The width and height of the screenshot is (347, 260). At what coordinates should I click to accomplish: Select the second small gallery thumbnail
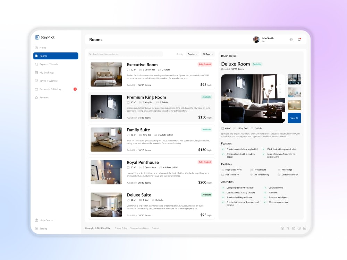(x=294, y=92)
